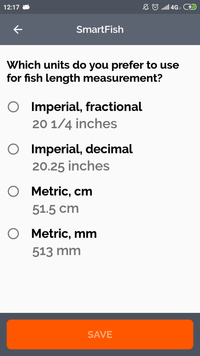200x356 pixels.
Task: Click the 513 mm example text
Action: (x=56, y=250)
